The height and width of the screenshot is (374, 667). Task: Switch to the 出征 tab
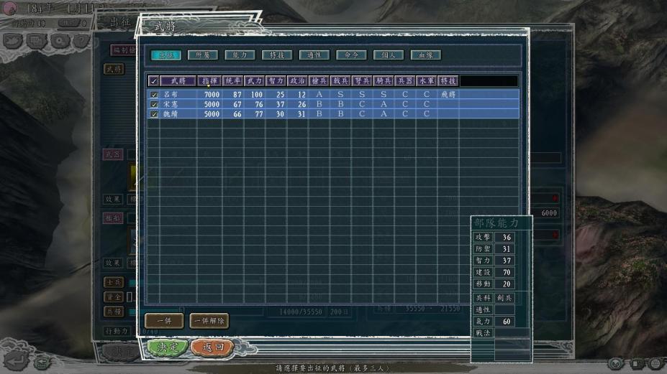(166, 55)
